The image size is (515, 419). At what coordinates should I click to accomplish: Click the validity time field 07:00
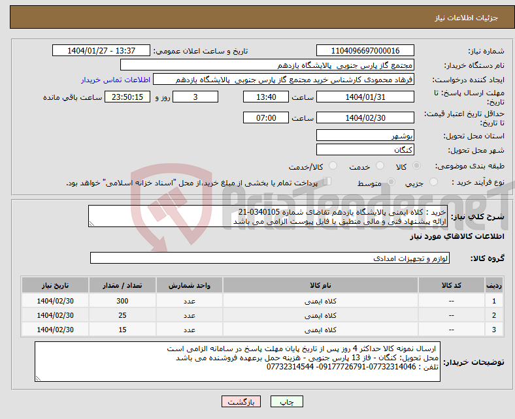coord(266,117)
